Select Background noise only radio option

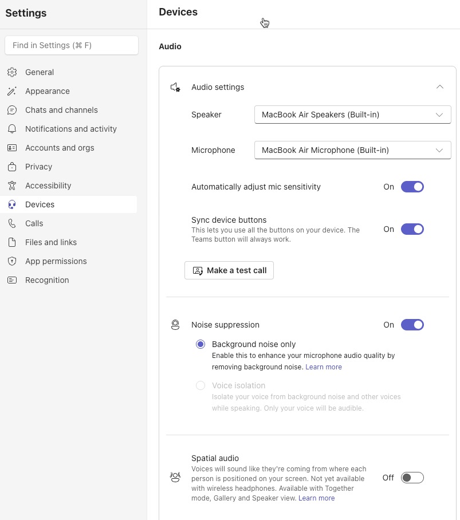pyautogui.click(x=200, y=344)
